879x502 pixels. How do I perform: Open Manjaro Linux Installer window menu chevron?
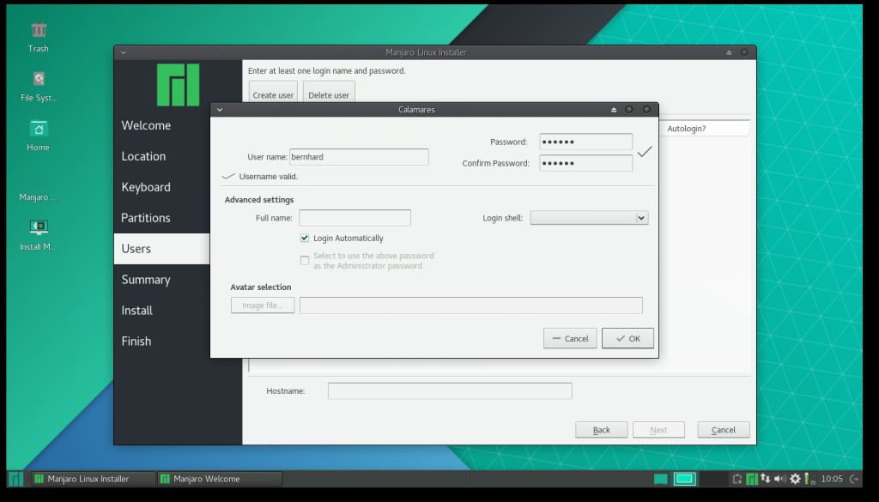[124, 52]
